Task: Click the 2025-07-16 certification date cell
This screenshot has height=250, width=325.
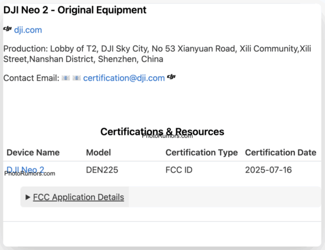Action: click(x=268, y=170)
